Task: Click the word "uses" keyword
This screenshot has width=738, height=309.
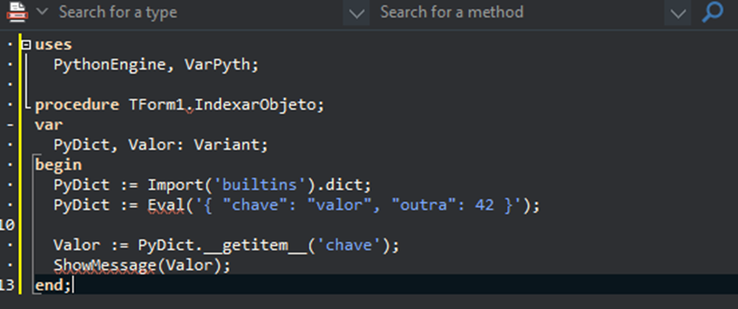Action: pyautogui.click(x=54, y=45)
